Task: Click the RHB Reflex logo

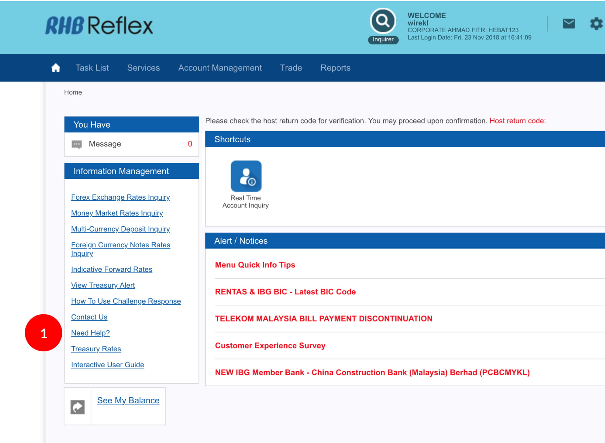Action: 99,26
